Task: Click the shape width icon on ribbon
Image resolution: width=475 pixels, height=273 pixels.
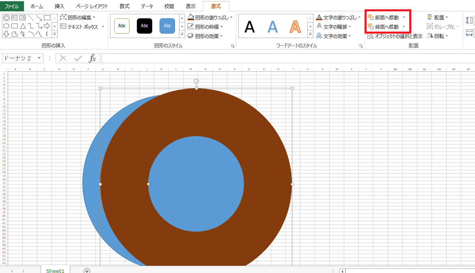Action: click(469, 33)
